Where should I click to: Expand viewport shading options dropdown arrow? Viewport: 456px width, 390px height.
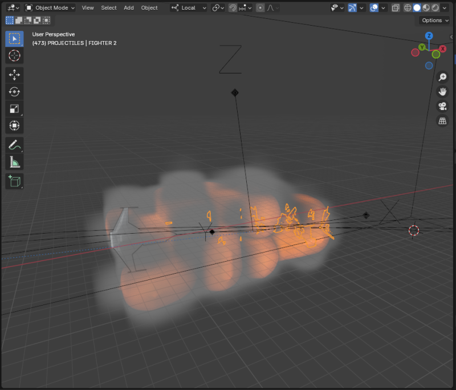445,8
